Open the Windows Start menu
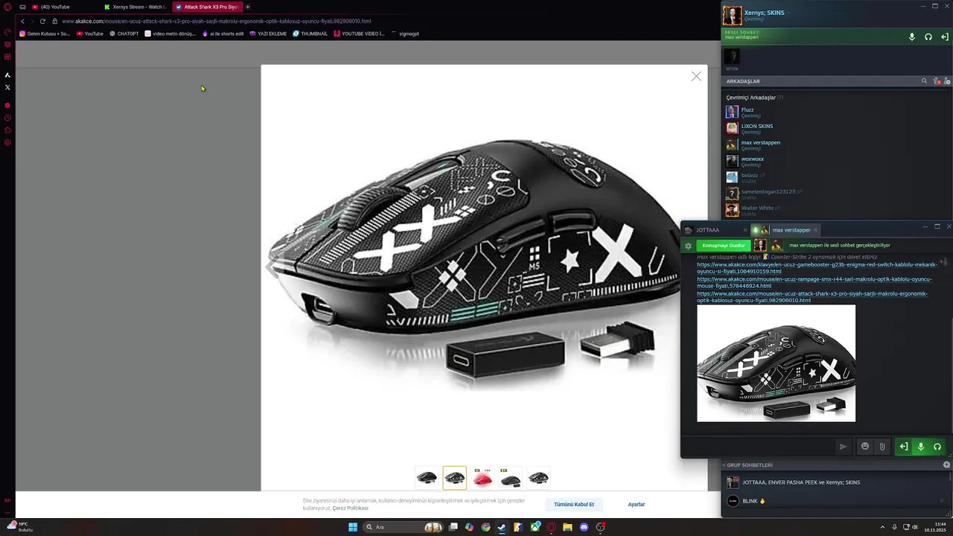 (353, 527)
